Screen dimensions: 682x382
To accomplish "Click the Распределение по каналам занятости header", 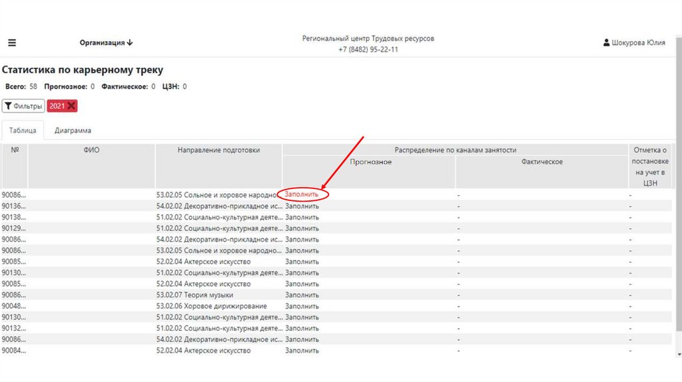I will [x=456, y=150].
